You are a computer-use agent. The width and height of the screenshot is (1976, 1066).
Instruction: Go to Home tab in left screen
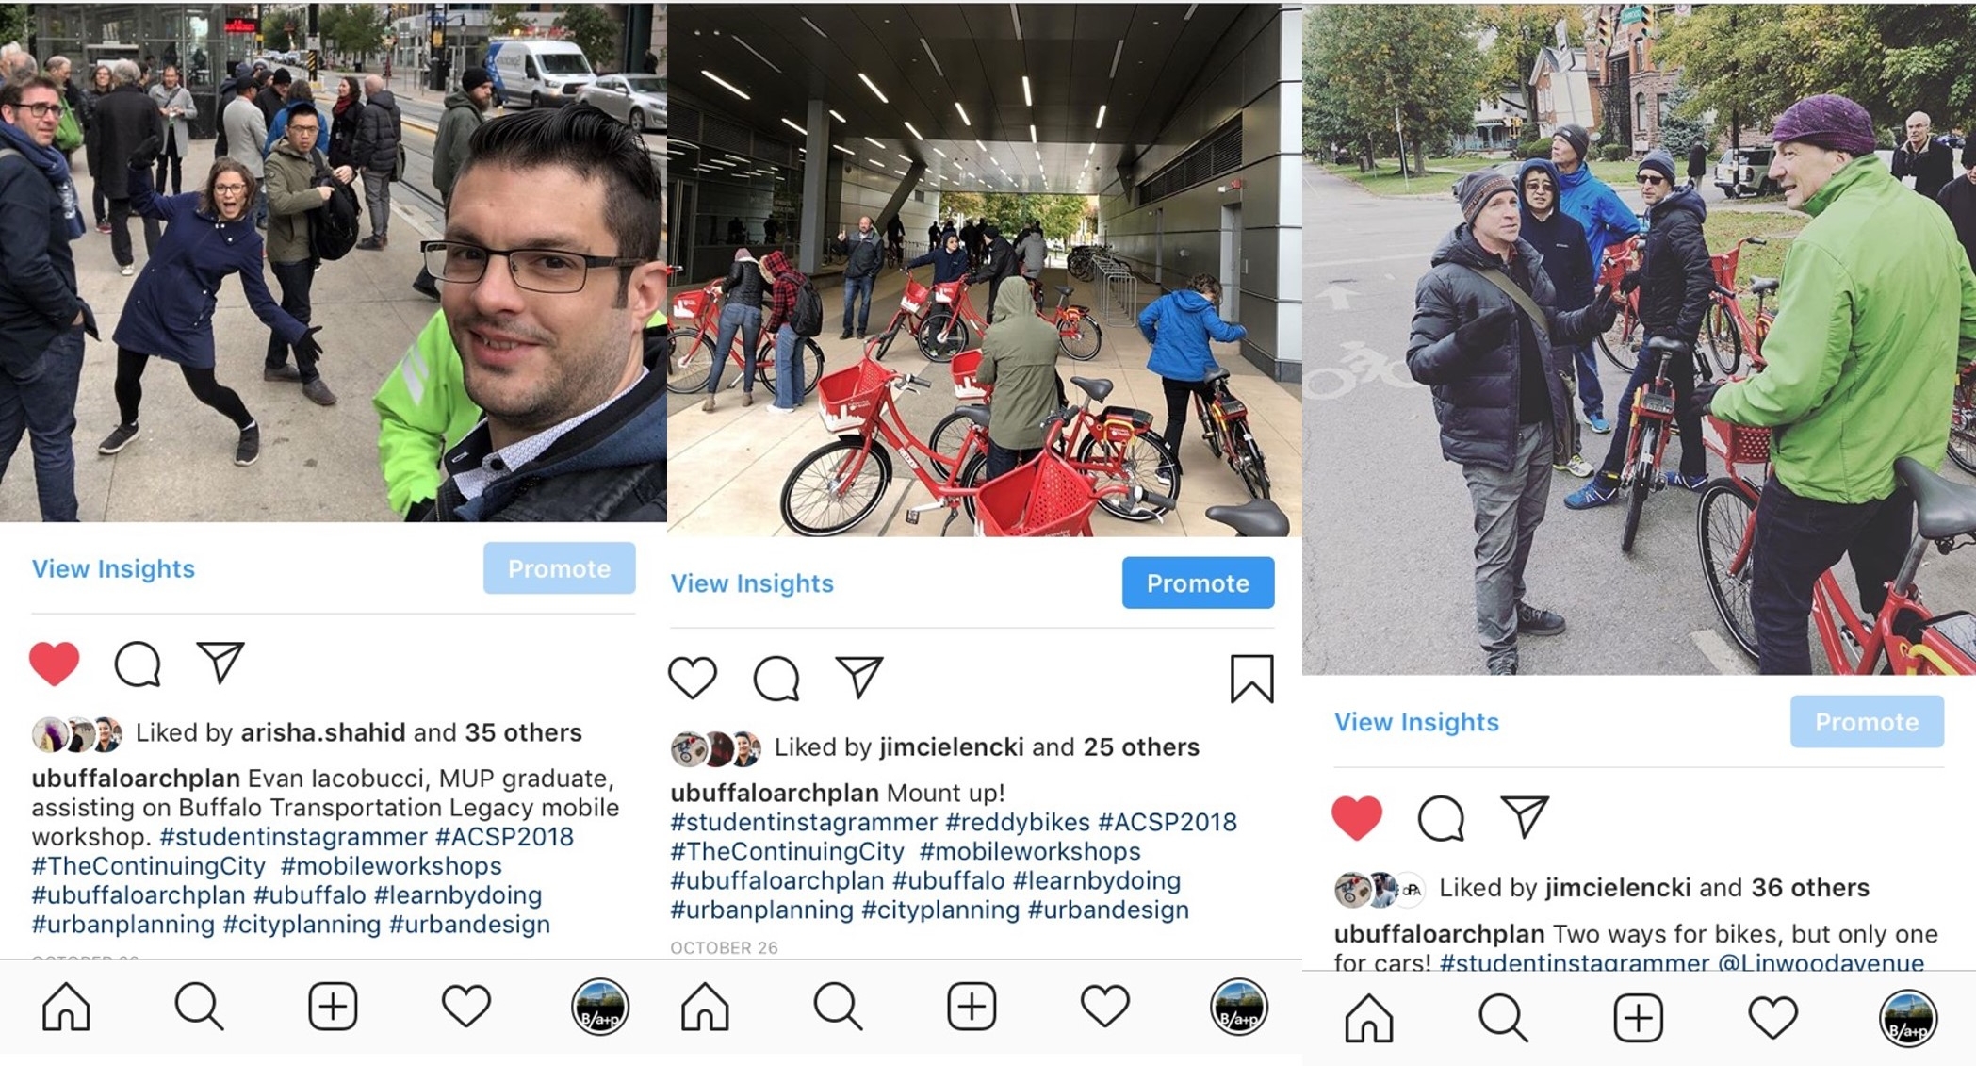66,1007
